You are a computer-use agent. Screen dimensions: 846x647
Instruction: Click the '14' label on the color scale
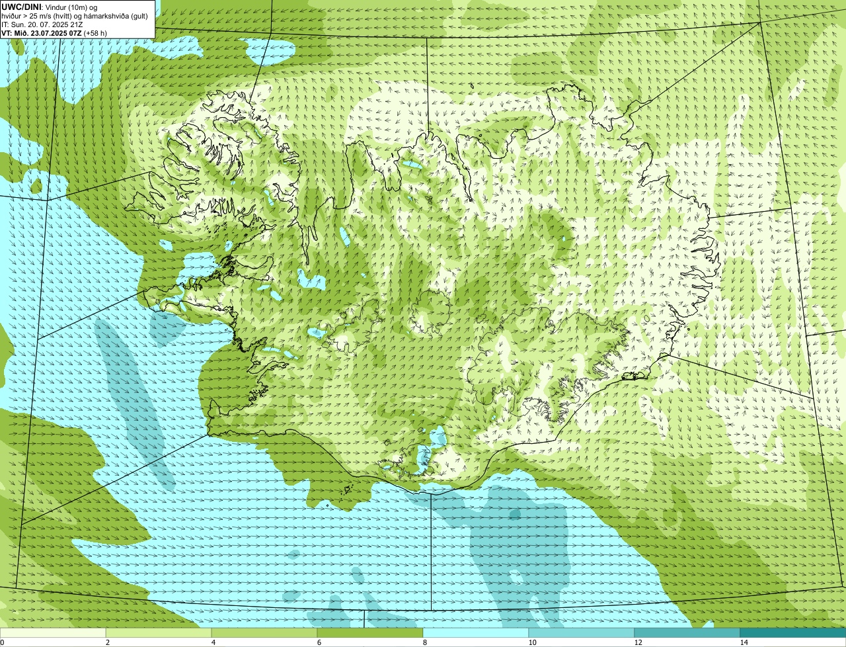point(744,642)
